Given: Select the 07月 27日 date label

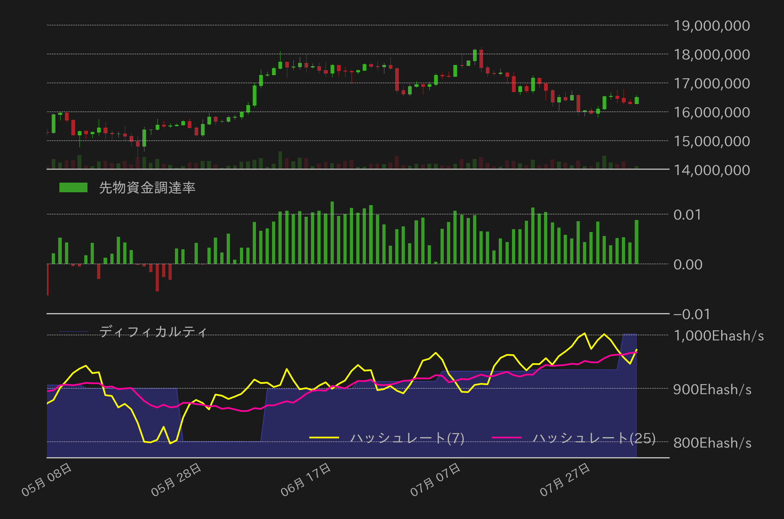Looking at the screenshot, I should pos(565,479).
